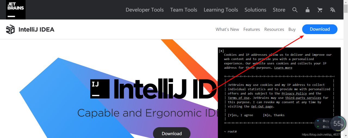Open the account profile icon
Image resolution: width=348 pixels, height=138 pixels.
point(307,10)
